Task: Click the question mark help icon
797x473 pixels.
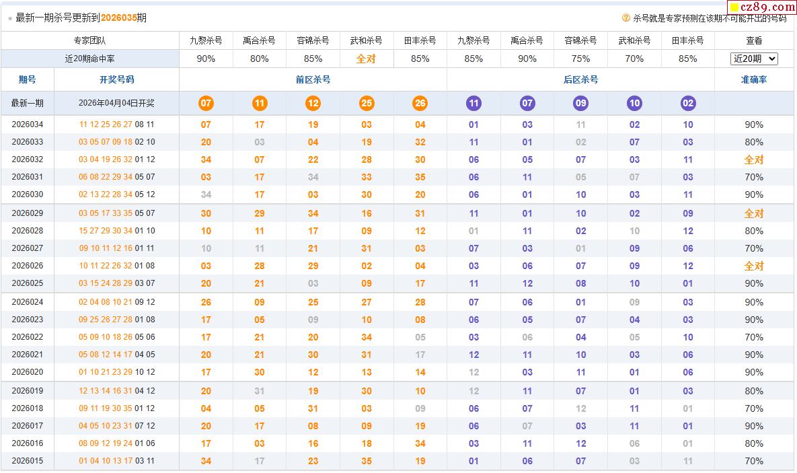Action: (x=625, y=18)
